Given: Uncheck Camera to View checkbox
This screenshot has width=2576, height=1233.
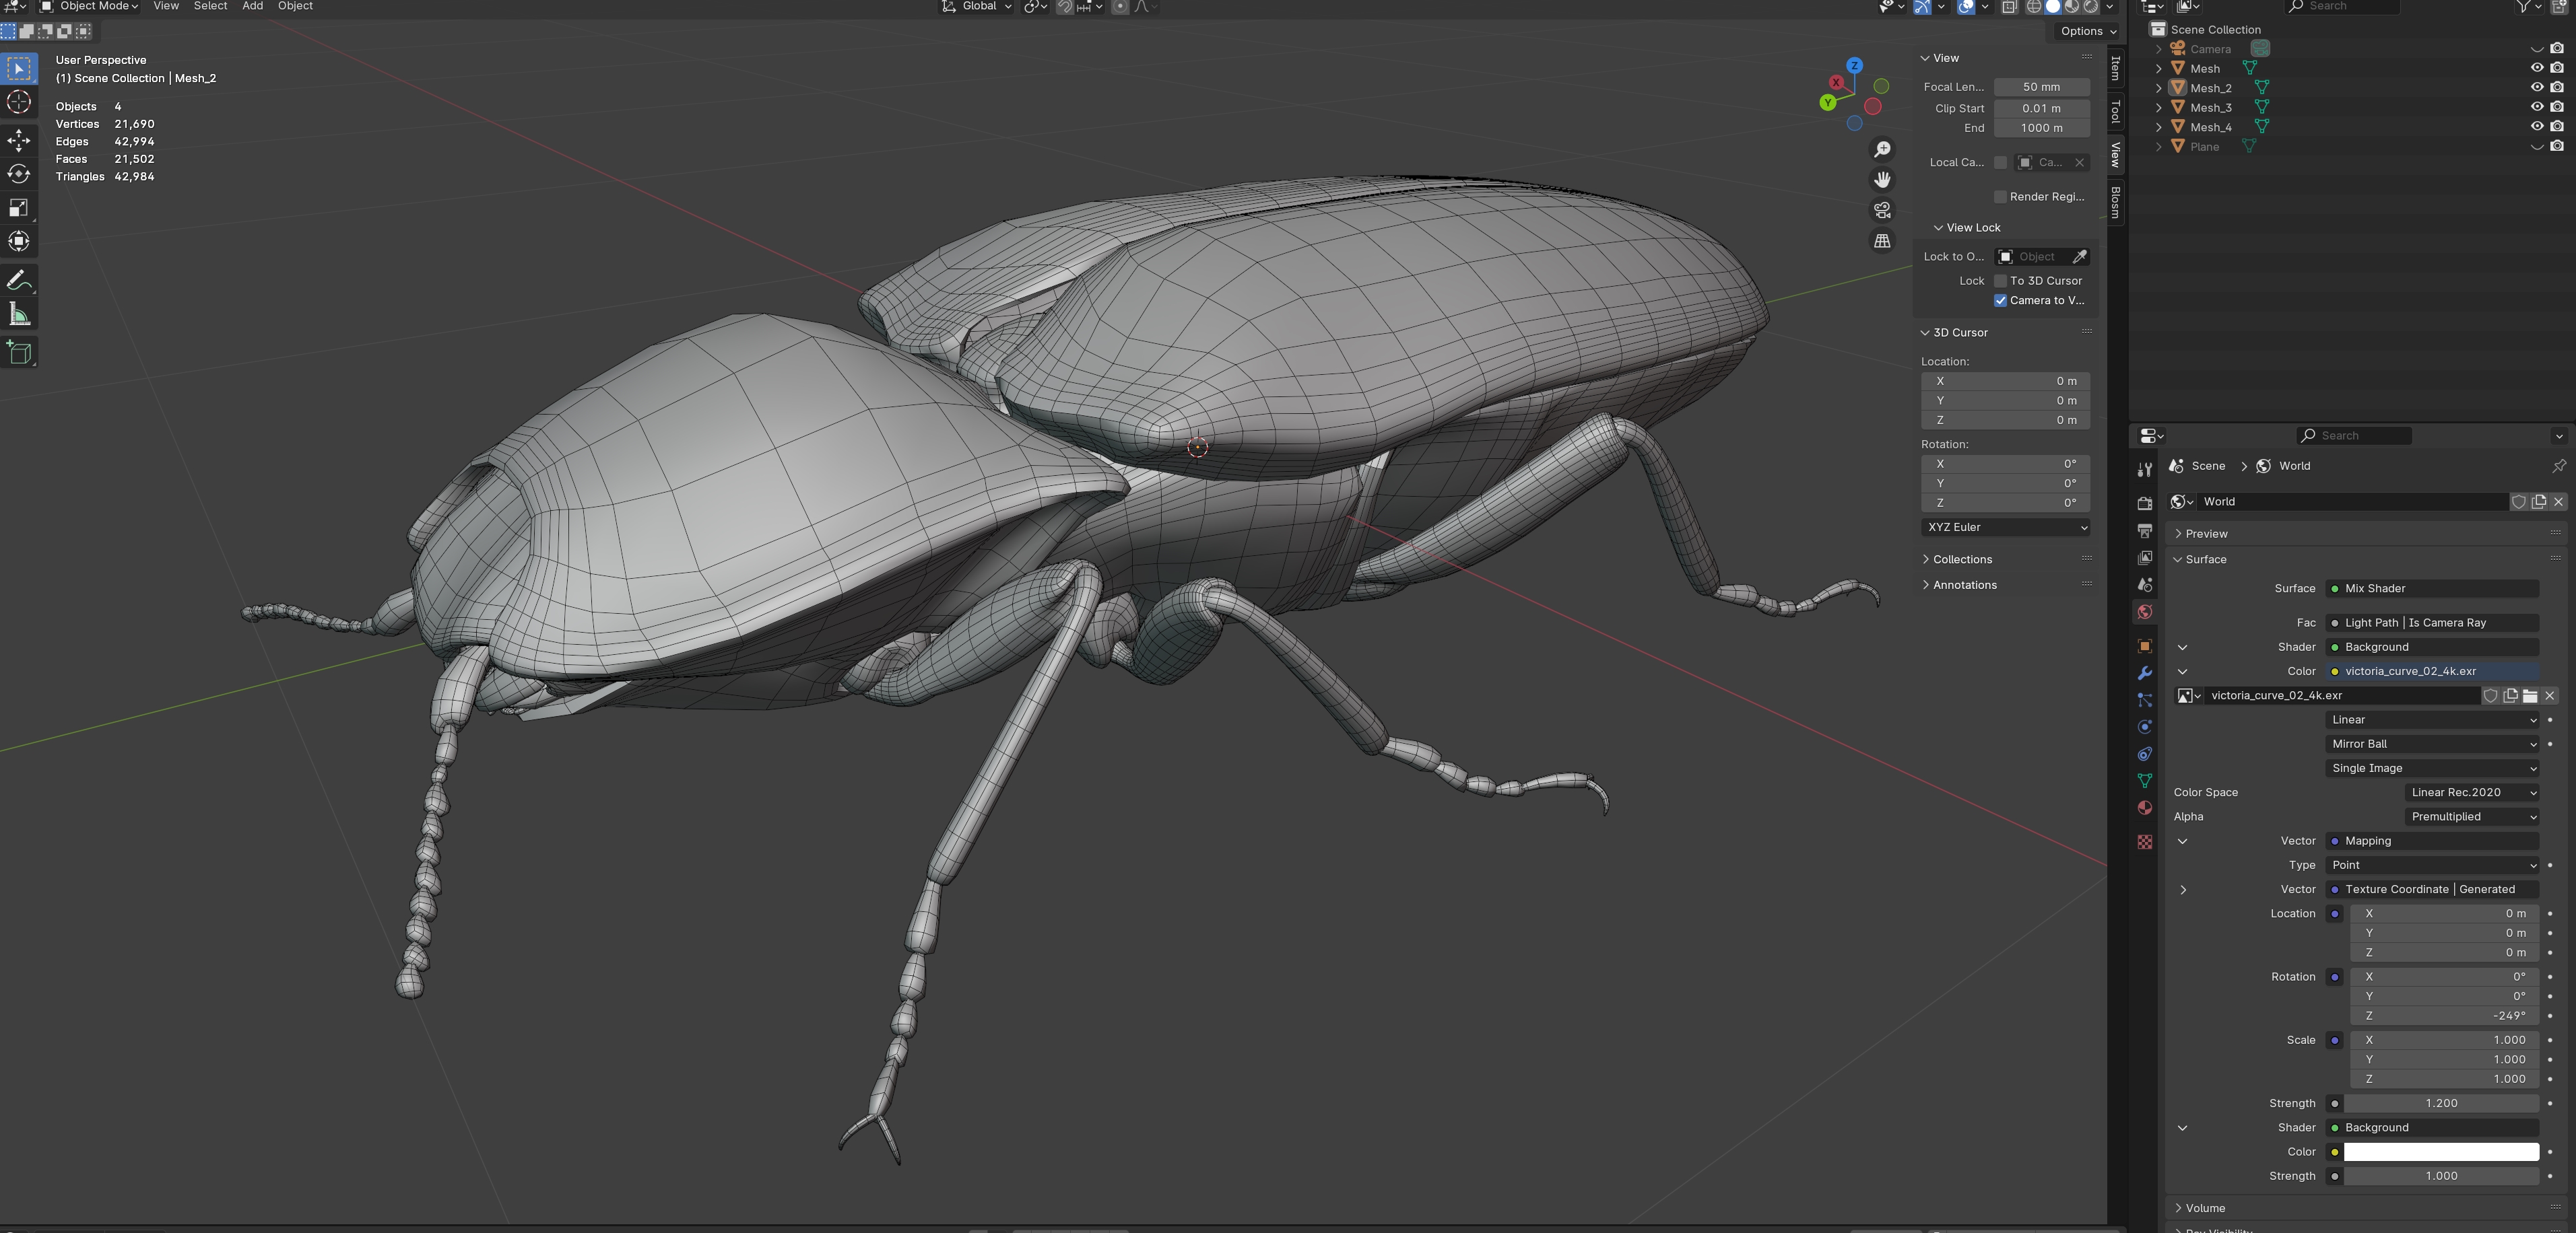Looking at the screenshot, I should pyautogui.click(x=2000, y=301).
